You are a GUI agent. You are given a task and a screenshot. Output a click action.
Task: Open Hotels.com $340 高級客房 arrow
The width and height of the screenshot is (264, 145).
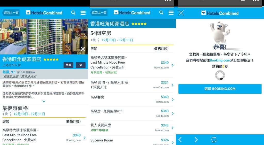tap(172, 100)
